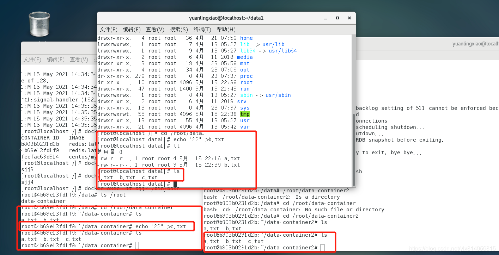Open 文件(F) menu in the front terminal

(x=109, y=29)
